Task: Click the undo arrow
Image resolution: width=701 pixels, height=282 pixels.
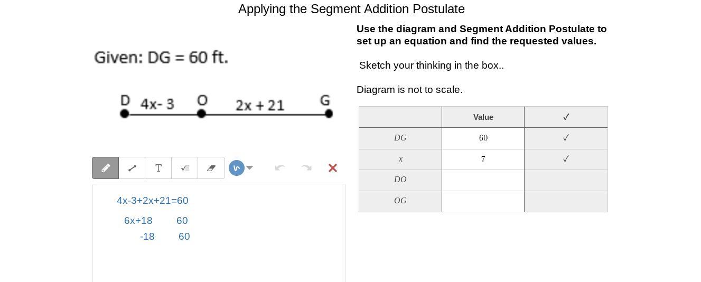Action: [280, 168]
